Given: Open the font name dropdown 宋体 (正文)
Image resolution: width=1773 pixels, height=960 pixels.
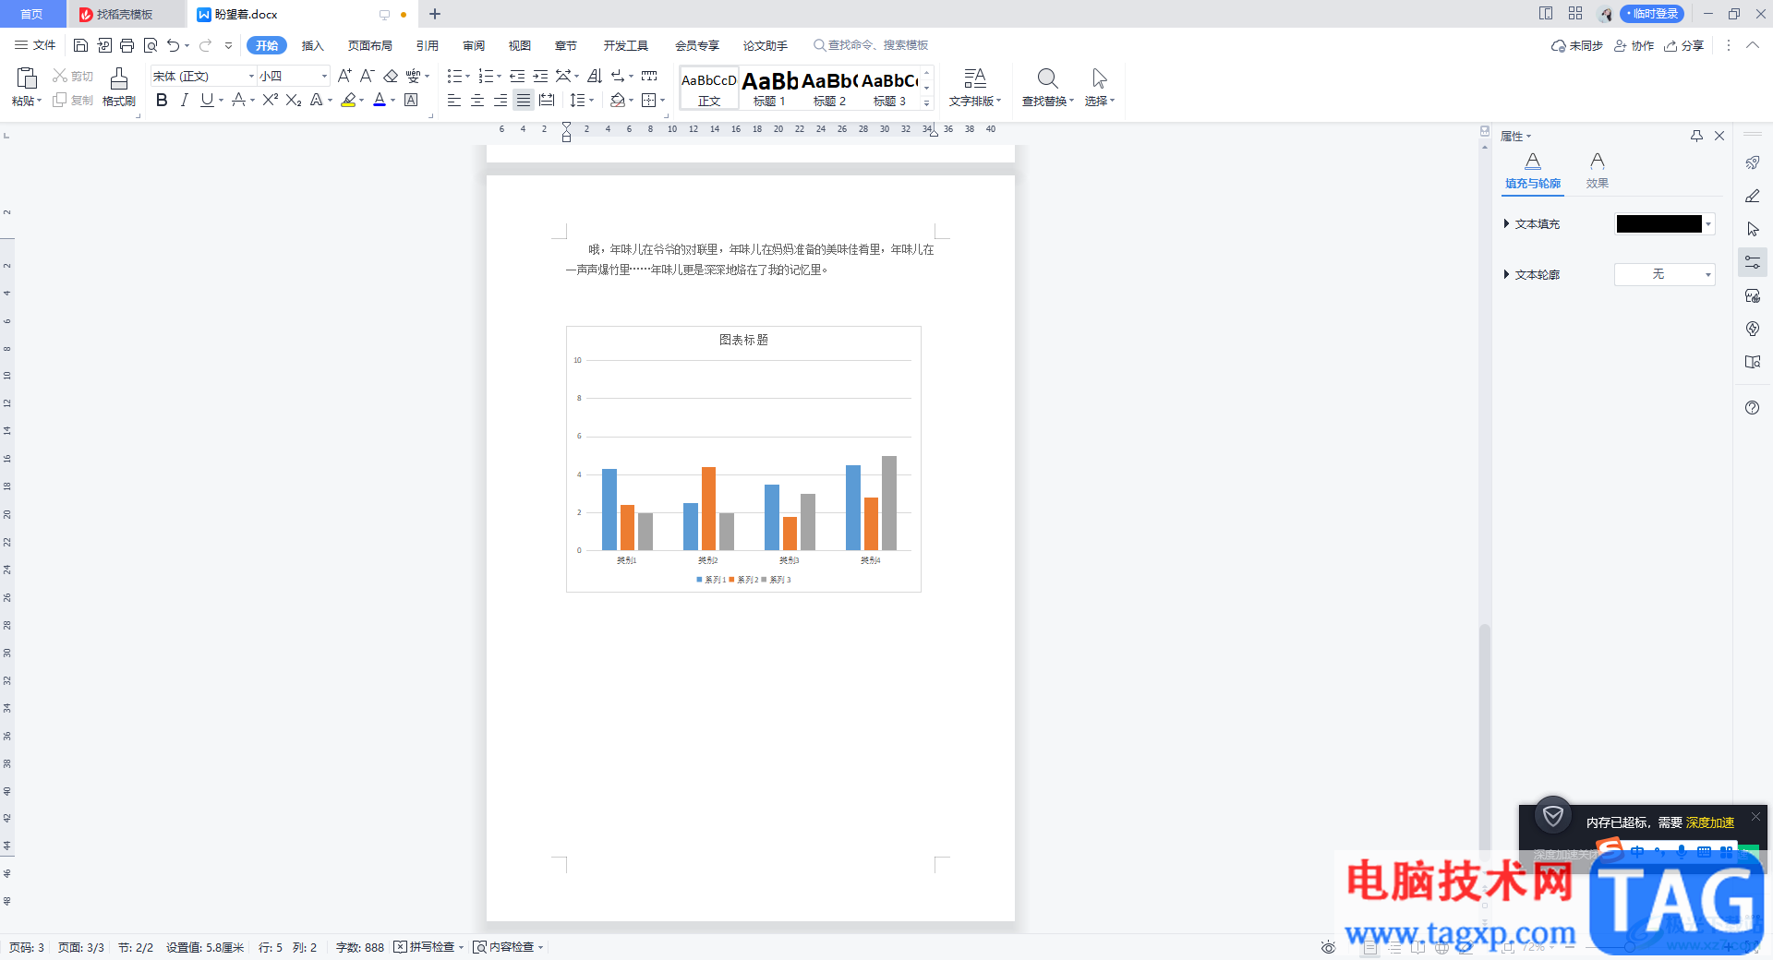Looking at the screenshot, I should click(x=251, y=76).
